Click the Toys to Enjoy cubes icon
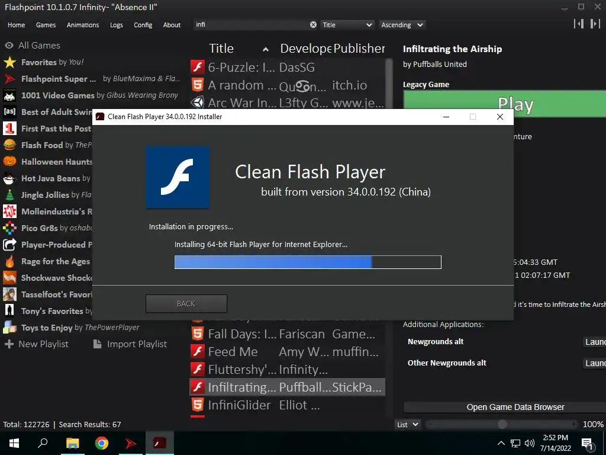 [9, 328]
